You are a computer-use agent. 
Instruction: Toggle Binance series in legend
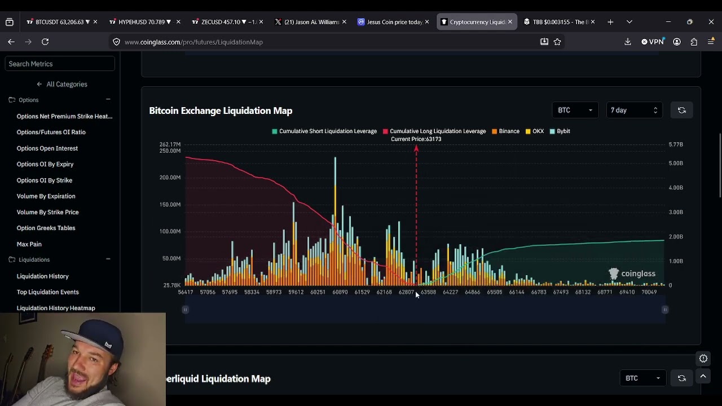[505, 131]
